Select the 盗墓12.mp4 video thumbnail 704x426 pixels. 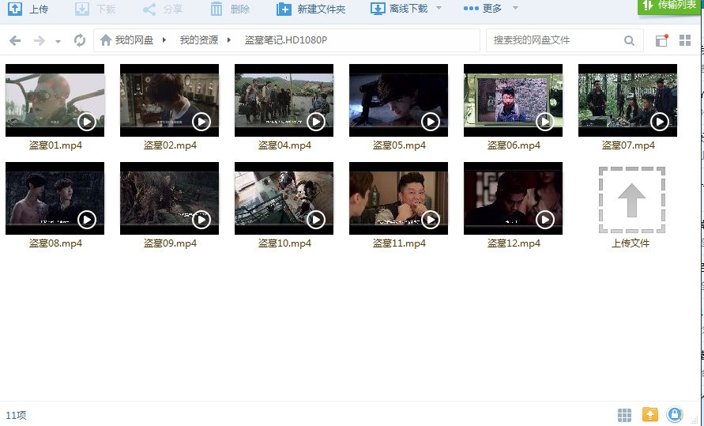click(x=513, y=198)
